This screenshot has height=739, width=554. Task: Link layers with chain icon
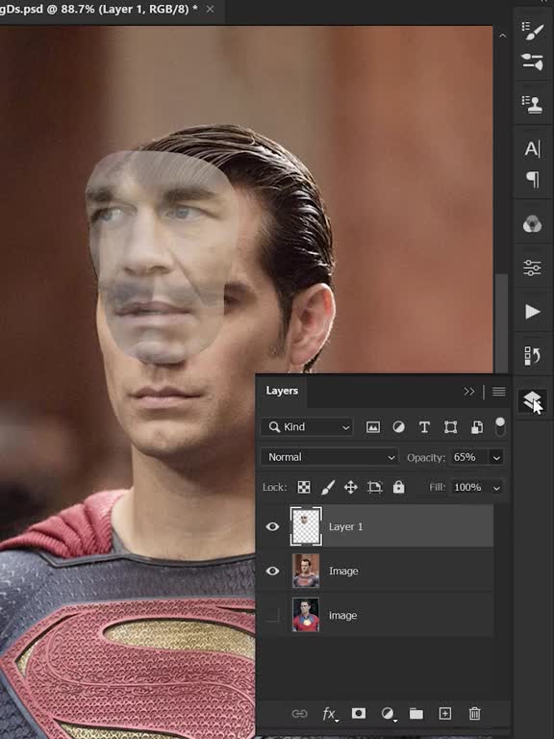tap(300, 714)
